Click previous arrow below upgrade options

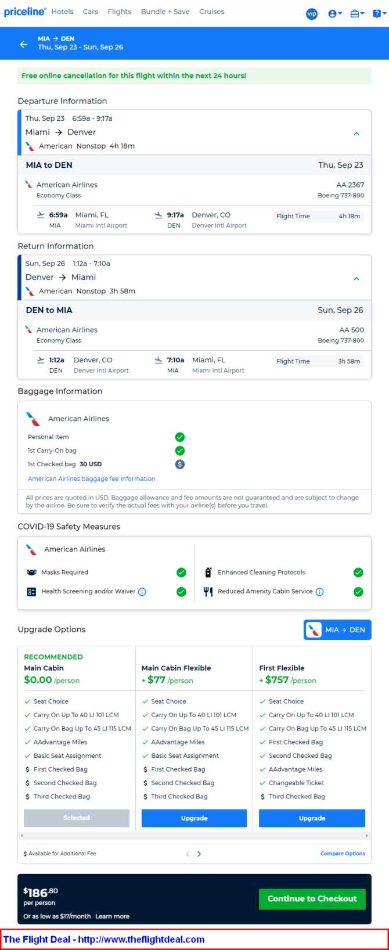(x=188, y=854)
